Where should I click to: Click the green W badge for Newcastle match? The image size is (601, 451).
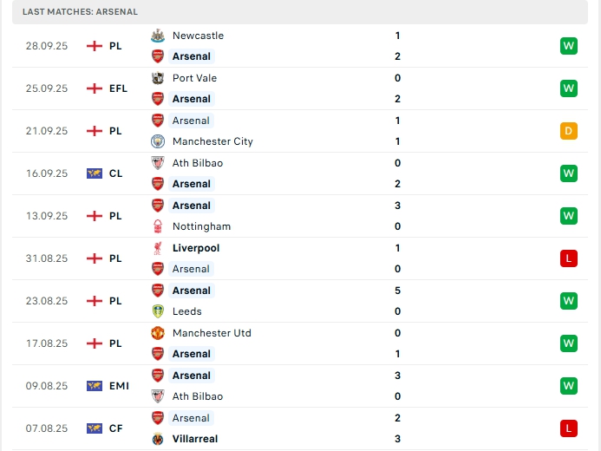click(x=569, y=46)
